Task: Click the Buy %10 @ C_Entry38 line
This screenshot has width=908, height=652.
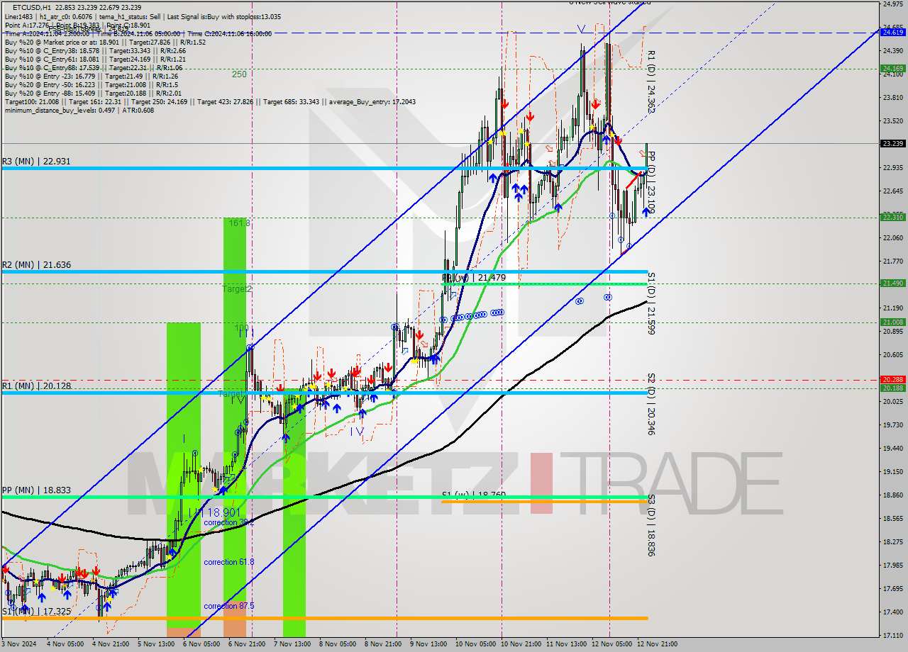Action: (95, 50)
